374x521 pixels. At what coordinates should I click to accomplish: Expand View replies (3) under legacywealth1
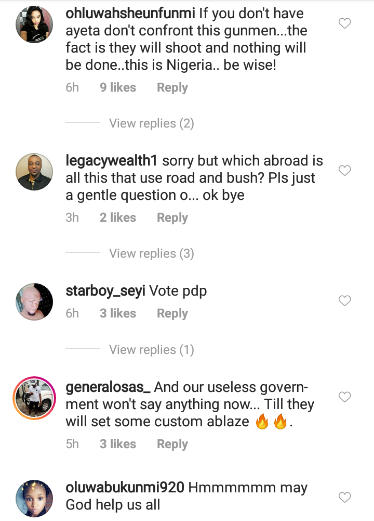point(151,253)
